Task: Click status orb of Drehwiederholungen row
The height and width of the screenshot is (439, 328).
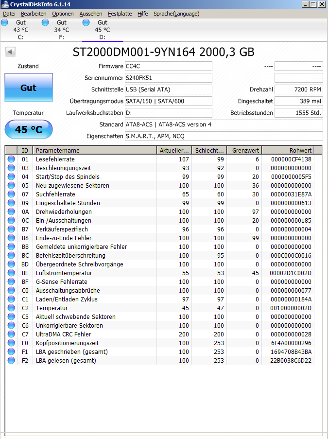Action: tap(11, 211)
